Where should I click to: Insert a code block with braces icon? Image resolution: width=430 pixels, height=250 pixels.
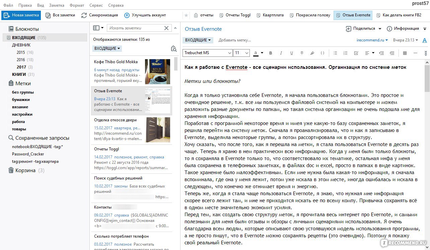pos(322,53)
